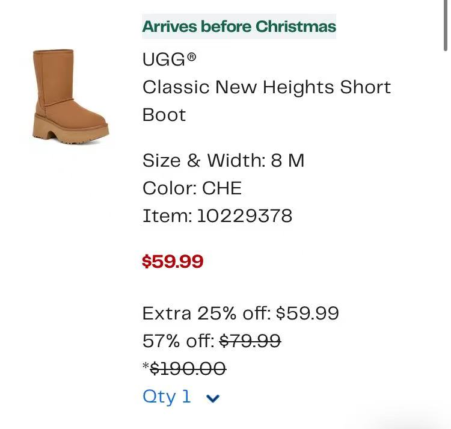451x429 pixels.
Task: Click the chevron arrow beside Qty 1
Action: pyautogui.click(x=213, y=398)
